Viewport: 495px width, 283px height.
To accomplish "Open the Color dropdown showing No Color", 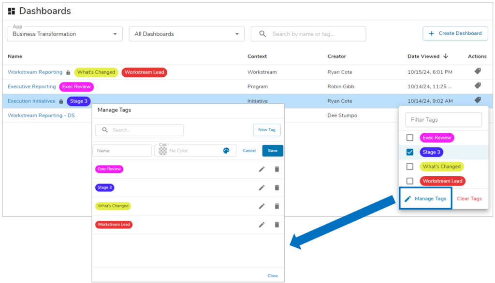I will pyautogui.click(x=195, y=151).
